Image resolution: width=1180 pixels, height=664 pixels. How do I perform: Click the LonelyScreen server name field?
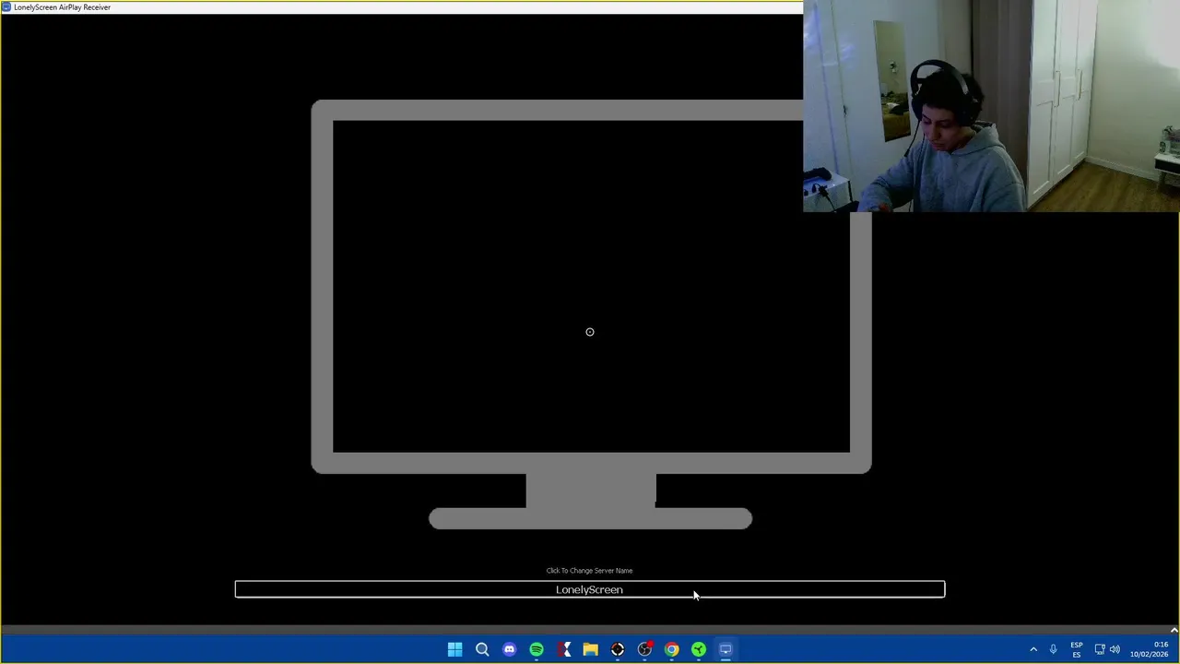pyautogui.click(x=590, y=589)
